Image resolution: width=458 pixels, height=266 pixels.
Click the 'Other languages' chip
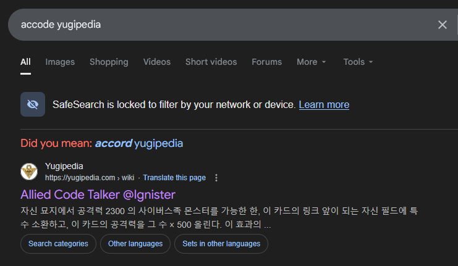pos(135,244)
